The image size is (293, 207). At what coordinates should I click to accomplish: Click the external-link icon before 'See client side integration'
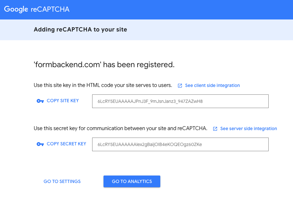tap(180, 85)
